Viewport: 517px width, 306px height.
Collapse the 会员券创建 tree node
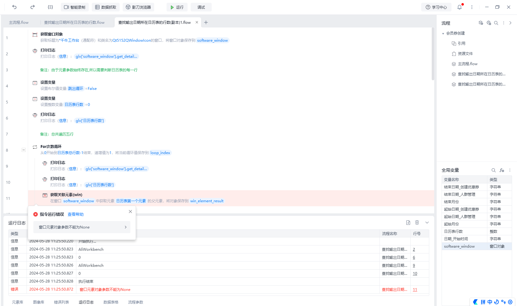point(443,33)
